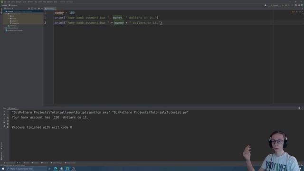304x171 pixels.
Task: Click Search Everywhere magnifier icon
Action: point(296,5)
